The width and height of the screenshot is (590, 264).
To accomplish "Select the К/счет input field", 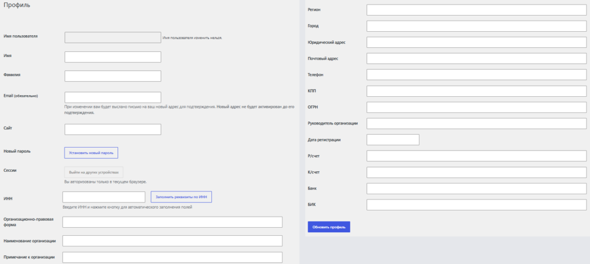I will point(476,172).
